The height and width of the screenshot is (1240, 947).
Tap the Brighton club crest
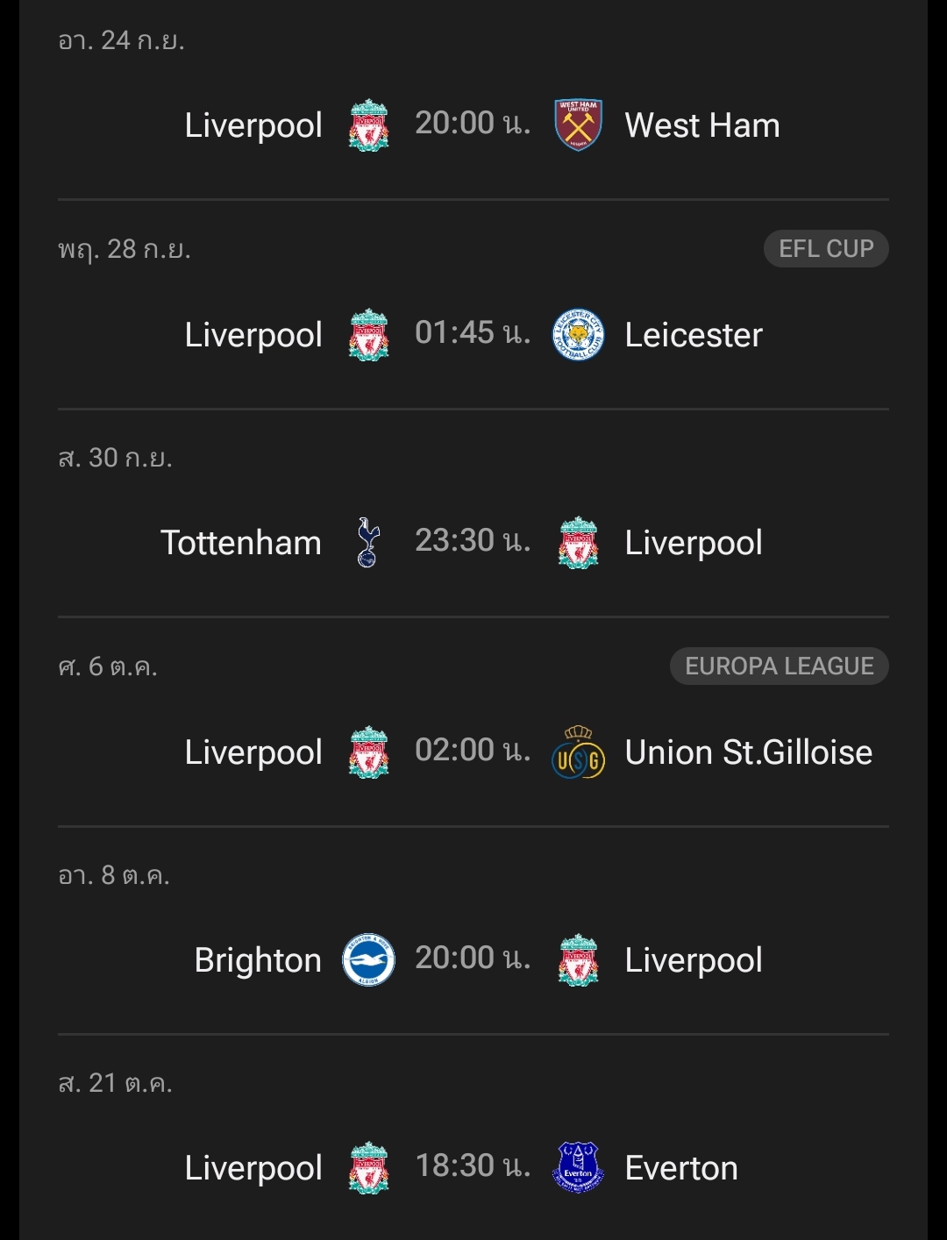(x=368, y=959)
